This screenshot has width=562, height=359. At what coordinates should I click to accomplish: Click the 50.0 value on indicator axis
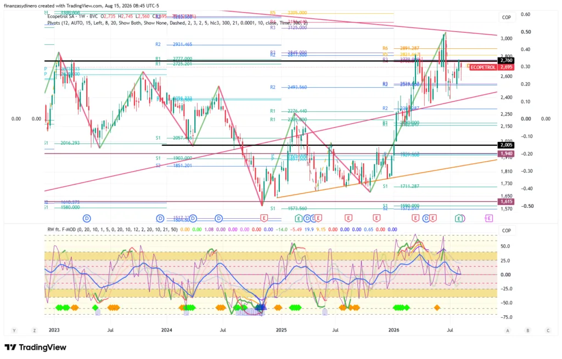click(x=505, y=246)
